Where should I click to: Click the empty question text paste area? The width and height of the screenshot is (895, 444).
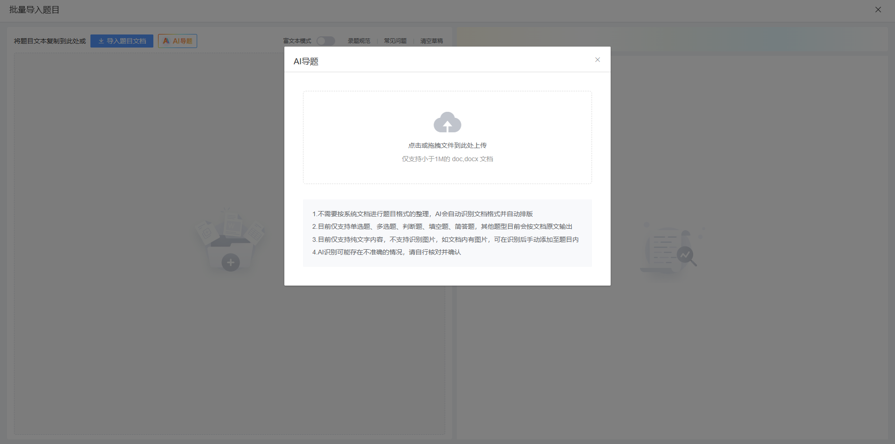tap(140, 349)
